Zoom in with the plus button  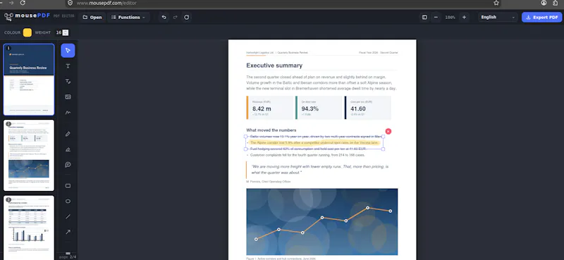coord(464,17)
